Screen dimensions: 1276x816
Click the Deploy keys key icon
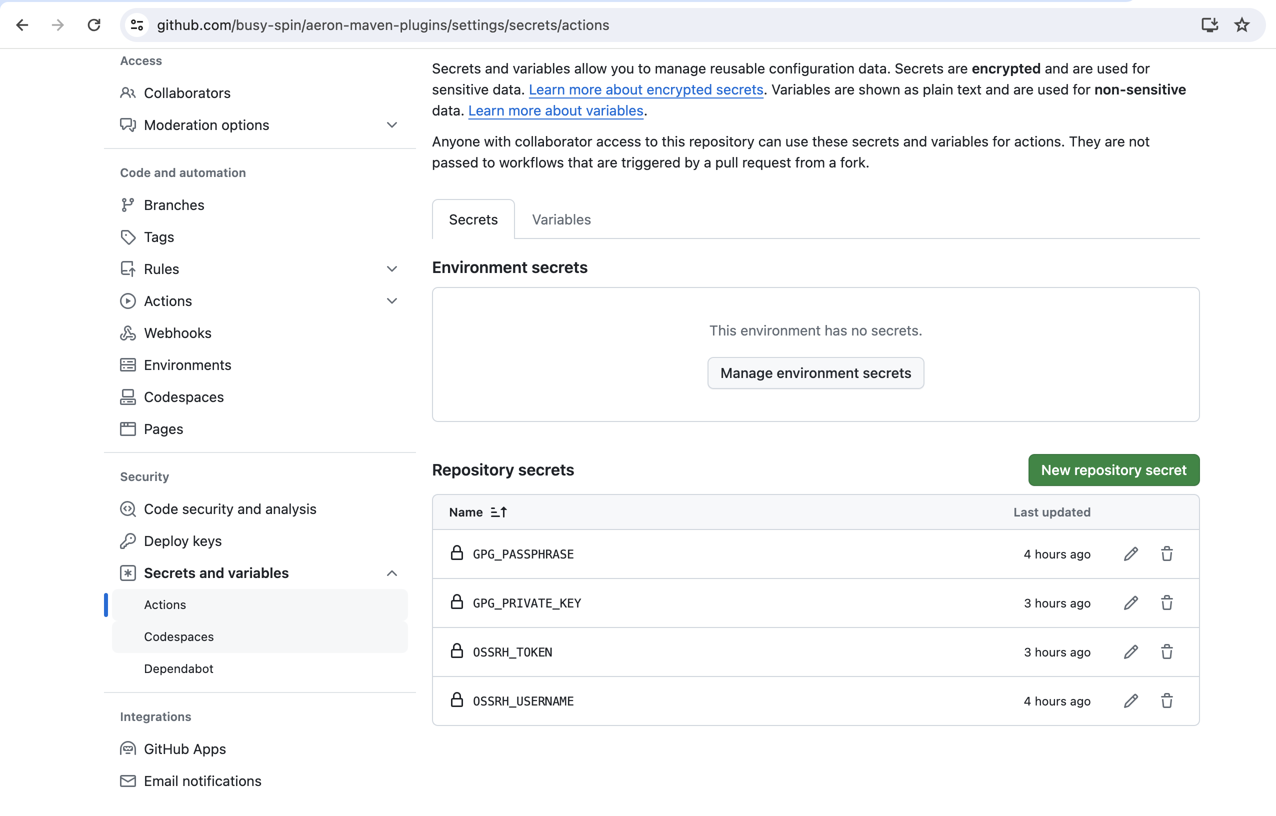[127, 540]
